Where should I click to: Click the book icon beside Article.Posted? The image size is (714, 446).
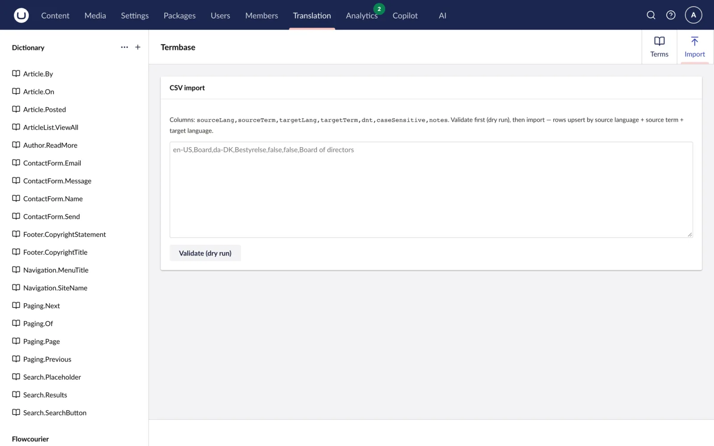[16, 109]
